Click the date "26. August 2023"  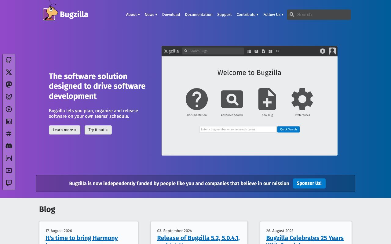pyautogui.click(x=280, y=231)
